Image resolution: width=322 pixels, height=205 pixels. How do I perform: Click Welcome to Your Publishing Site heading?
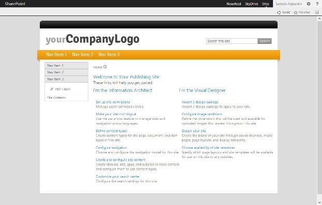[126, 77]
